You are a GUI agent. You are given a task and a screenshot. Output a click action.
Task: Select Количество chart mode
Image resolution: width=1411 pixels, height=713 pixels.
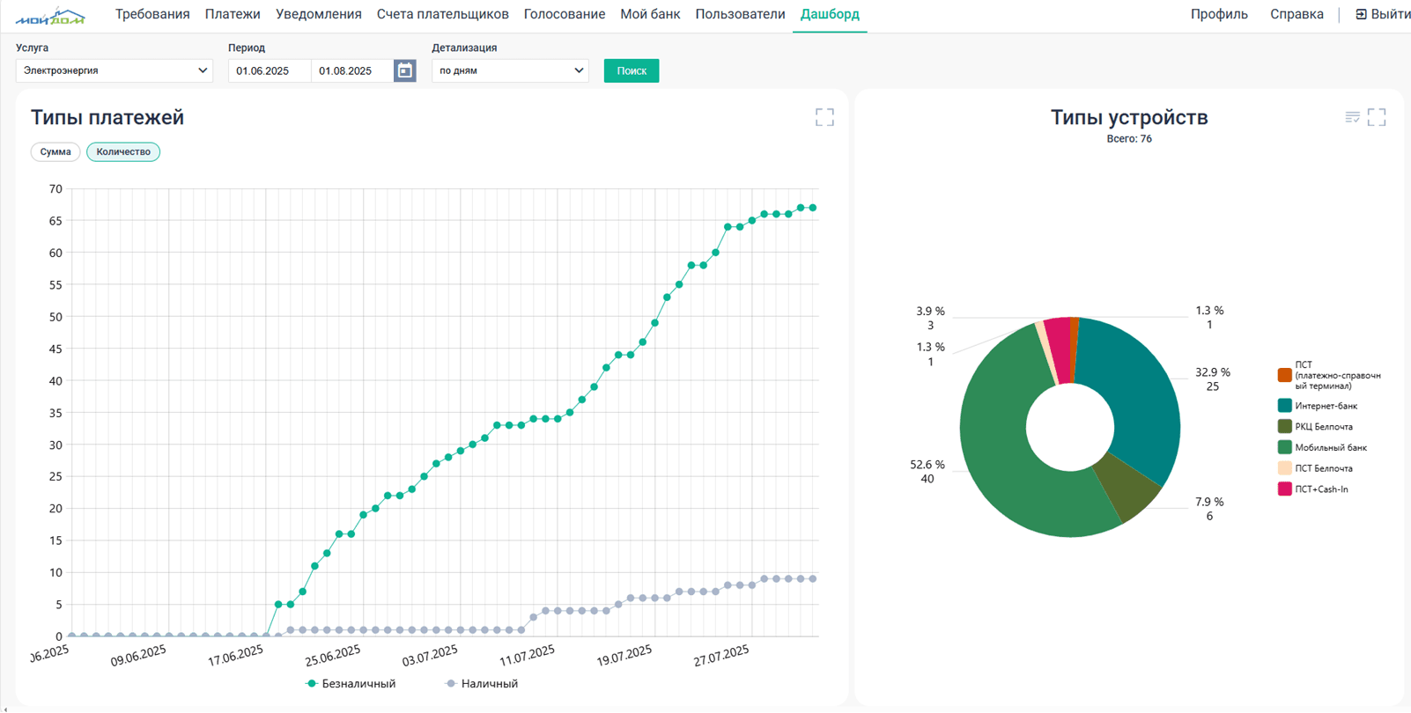[123, 151]
